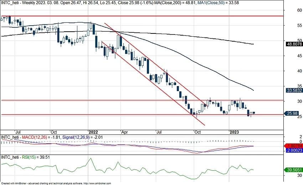The height and width of the screenshot is (185, 303).
Task: Click the 40 level on price axis
Action: coord(289,71)
